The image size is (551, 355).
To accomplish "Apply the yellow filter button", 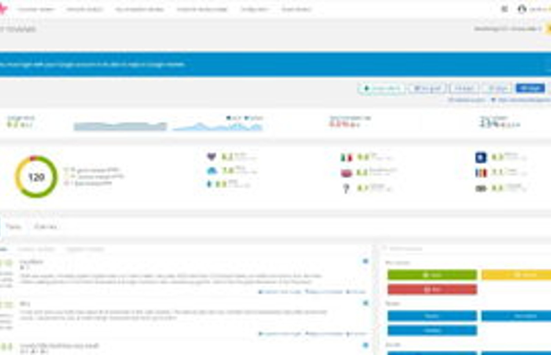I will tap(516, 275).
